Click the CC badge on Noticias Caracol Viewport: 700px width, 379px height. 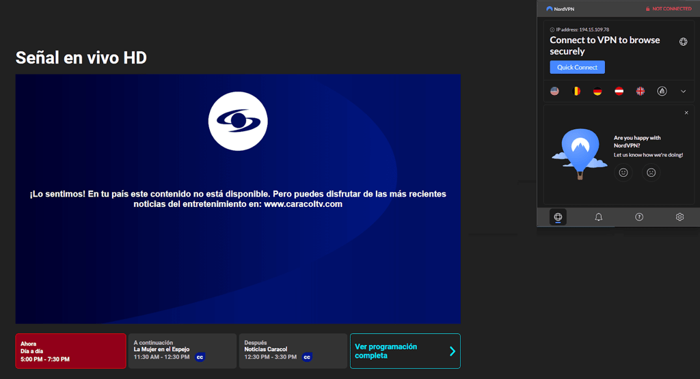tap(307, 357)
